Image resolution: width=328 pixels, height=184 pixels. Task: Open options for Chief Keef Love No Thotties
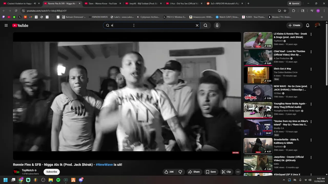311,52
